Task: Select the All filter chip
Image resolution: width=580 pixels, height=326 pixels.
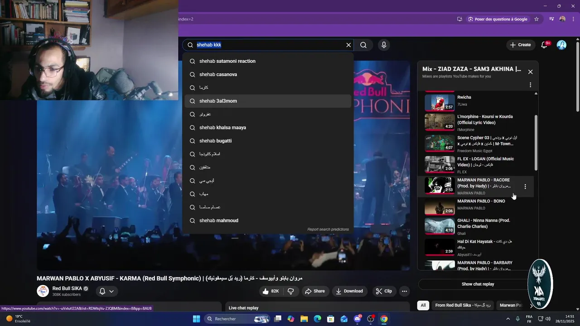Action: (x=423, y=305)
